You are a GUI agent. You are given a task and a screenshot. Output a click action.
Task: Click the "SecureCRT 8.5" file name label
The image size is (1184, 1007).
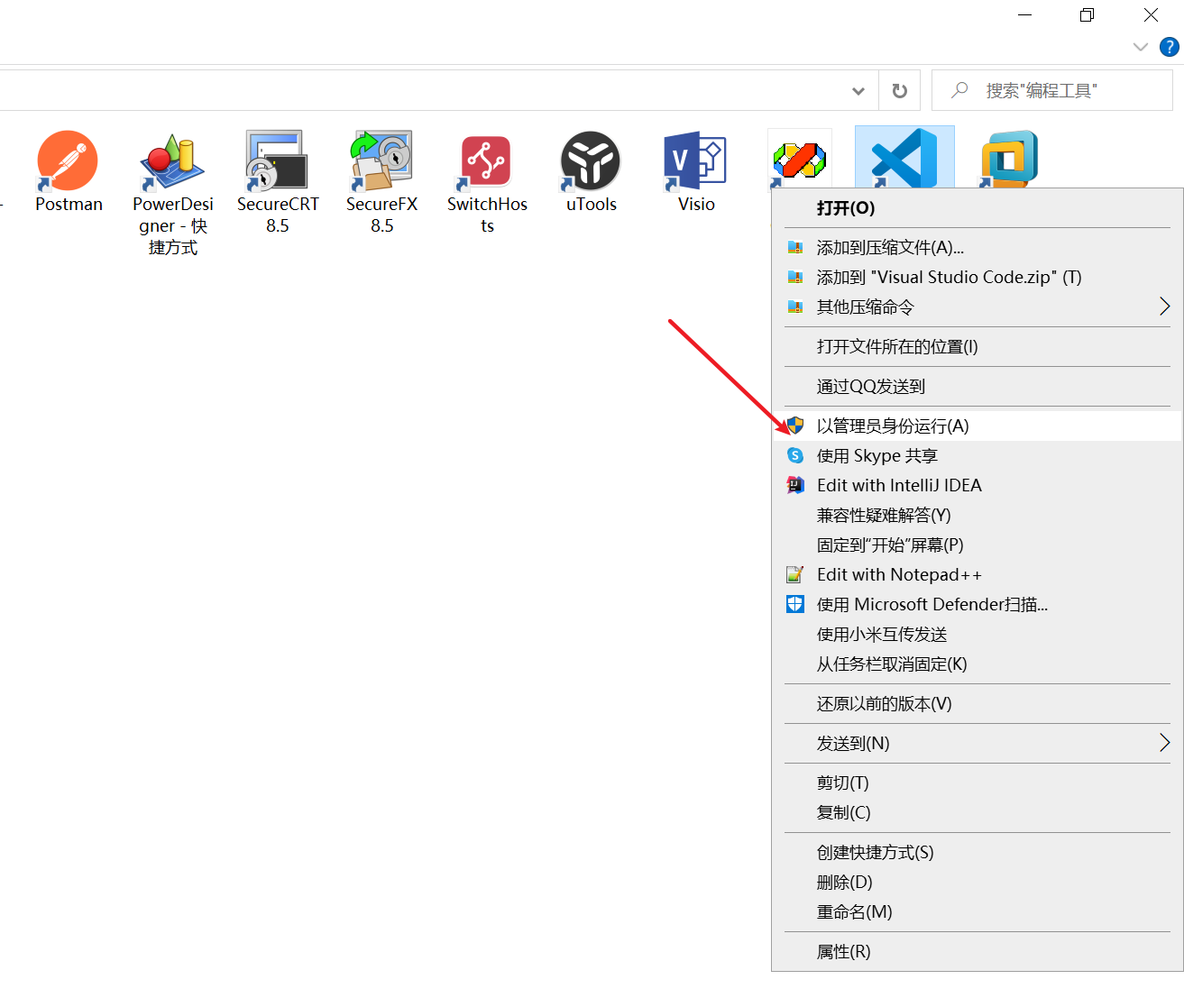278,215
